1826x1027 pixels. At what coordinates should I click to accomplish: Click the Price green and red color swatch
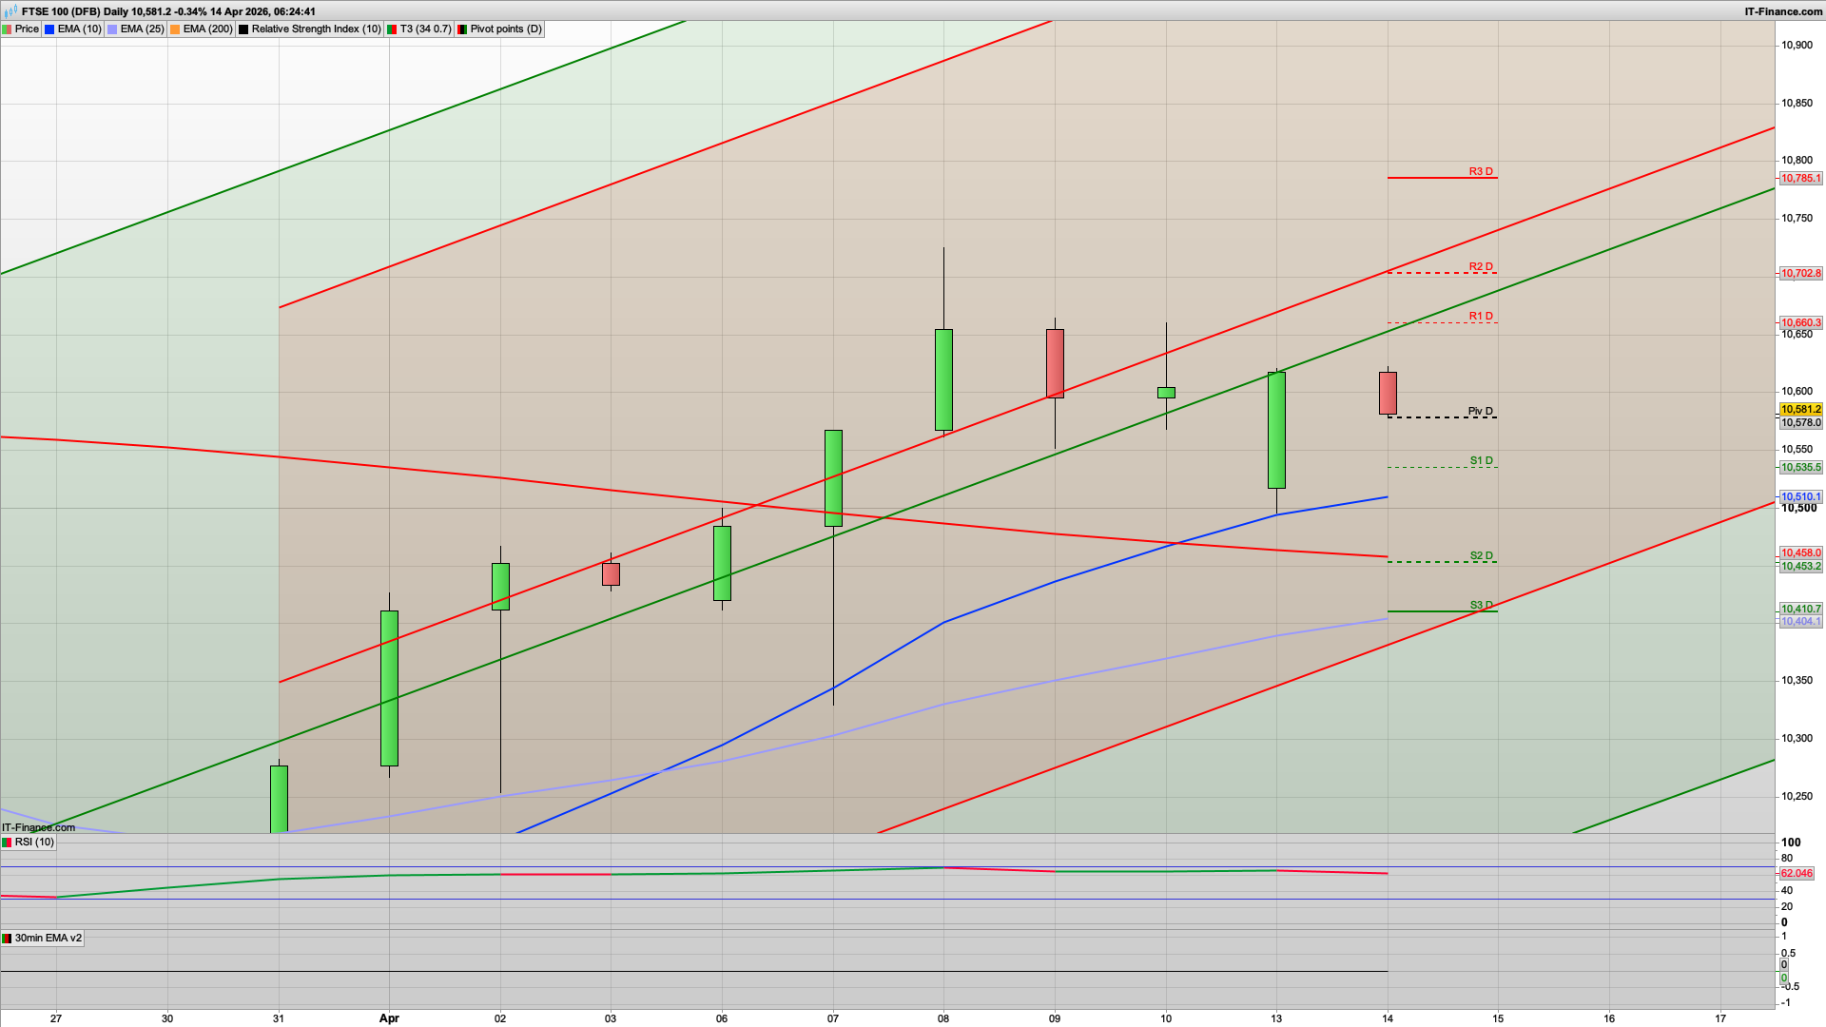point(9,29)
